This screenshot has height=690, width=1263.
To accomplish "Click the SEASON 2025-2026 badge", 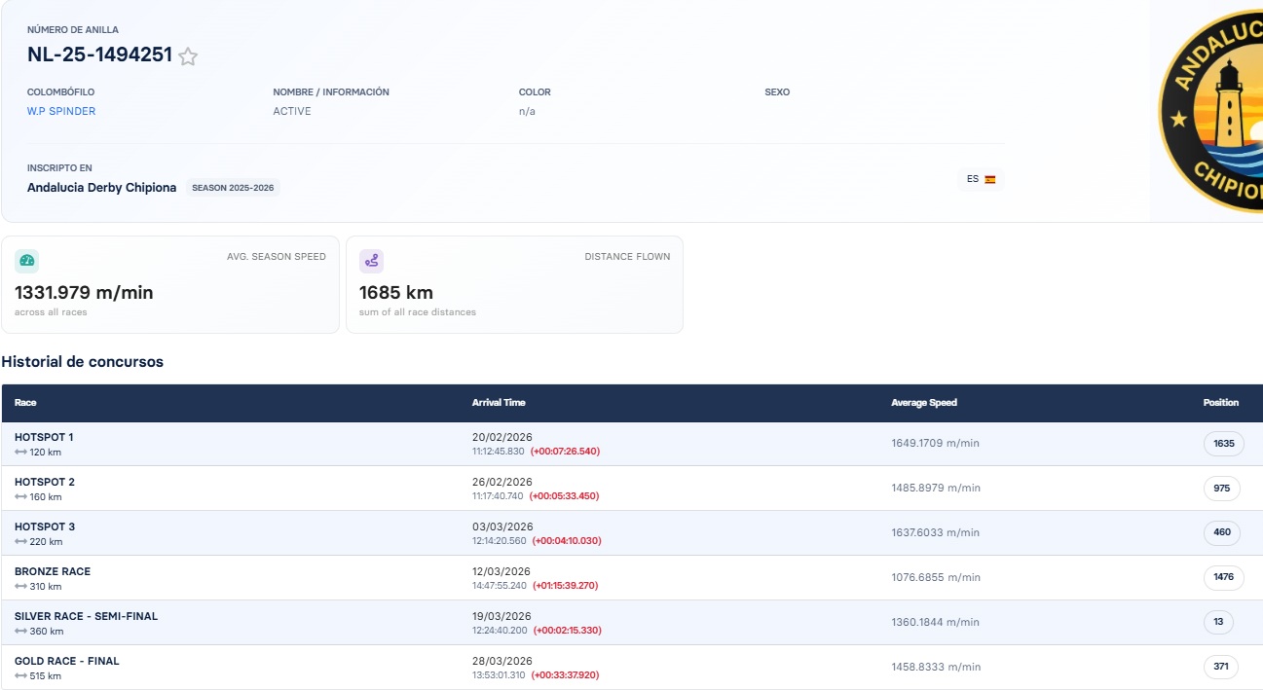I will coord(233,188).
